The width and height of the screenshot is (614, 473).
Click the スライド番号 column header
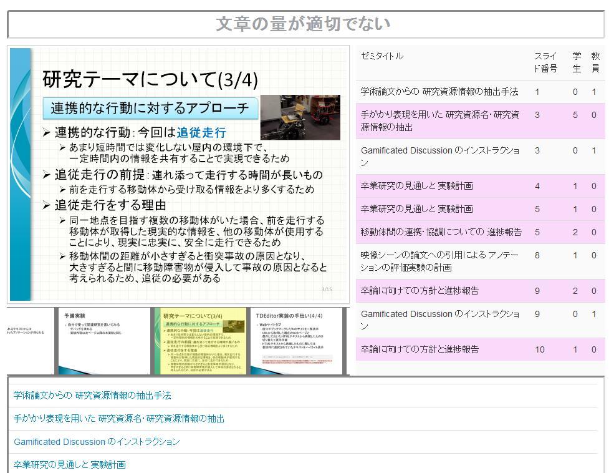546,62
